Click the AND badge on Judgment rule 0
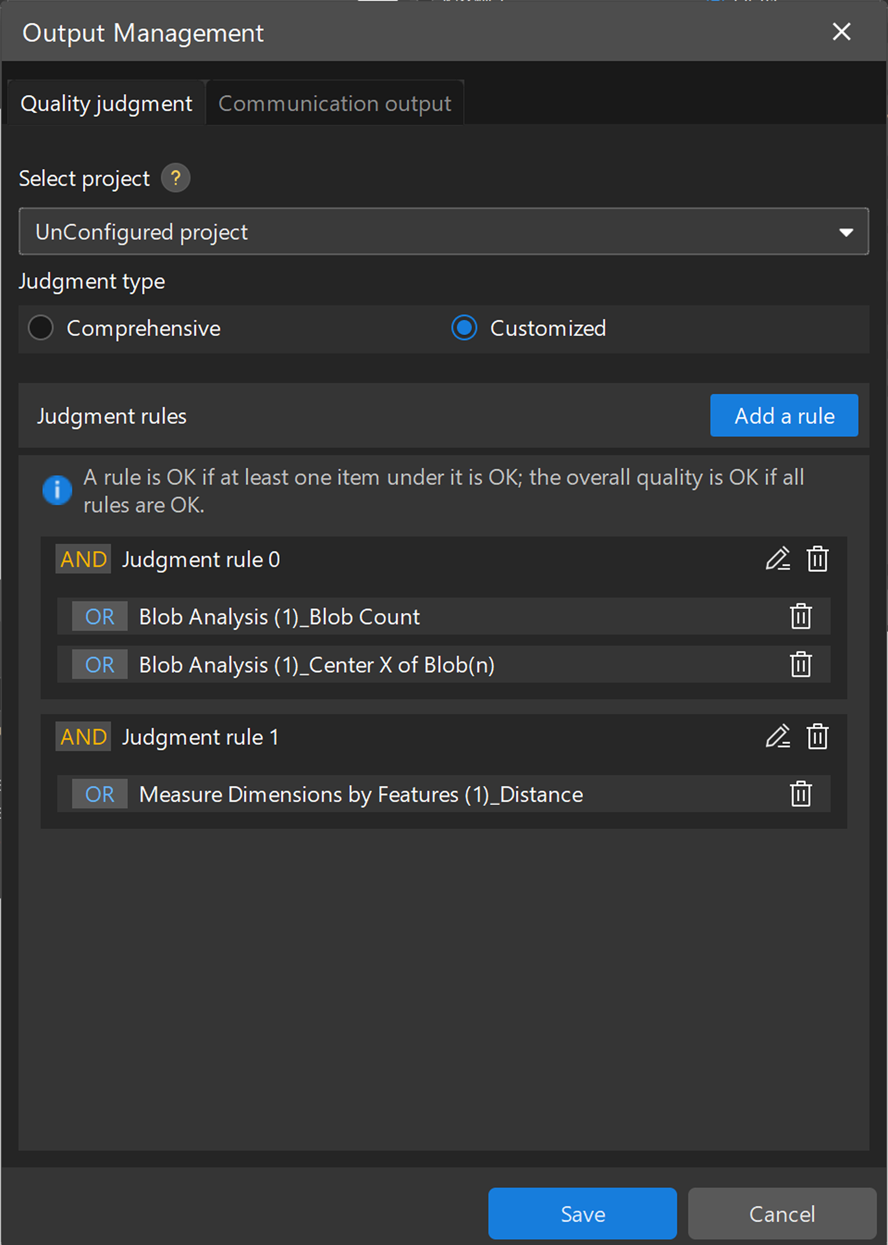The width and height of the screenshot is (888, 1245). tap(83, 559)
